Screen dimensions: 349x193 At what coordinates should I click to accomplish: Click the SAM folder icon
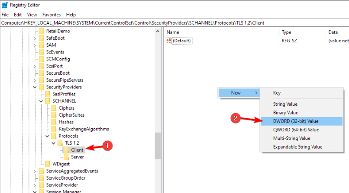click(x=42, y=45)
